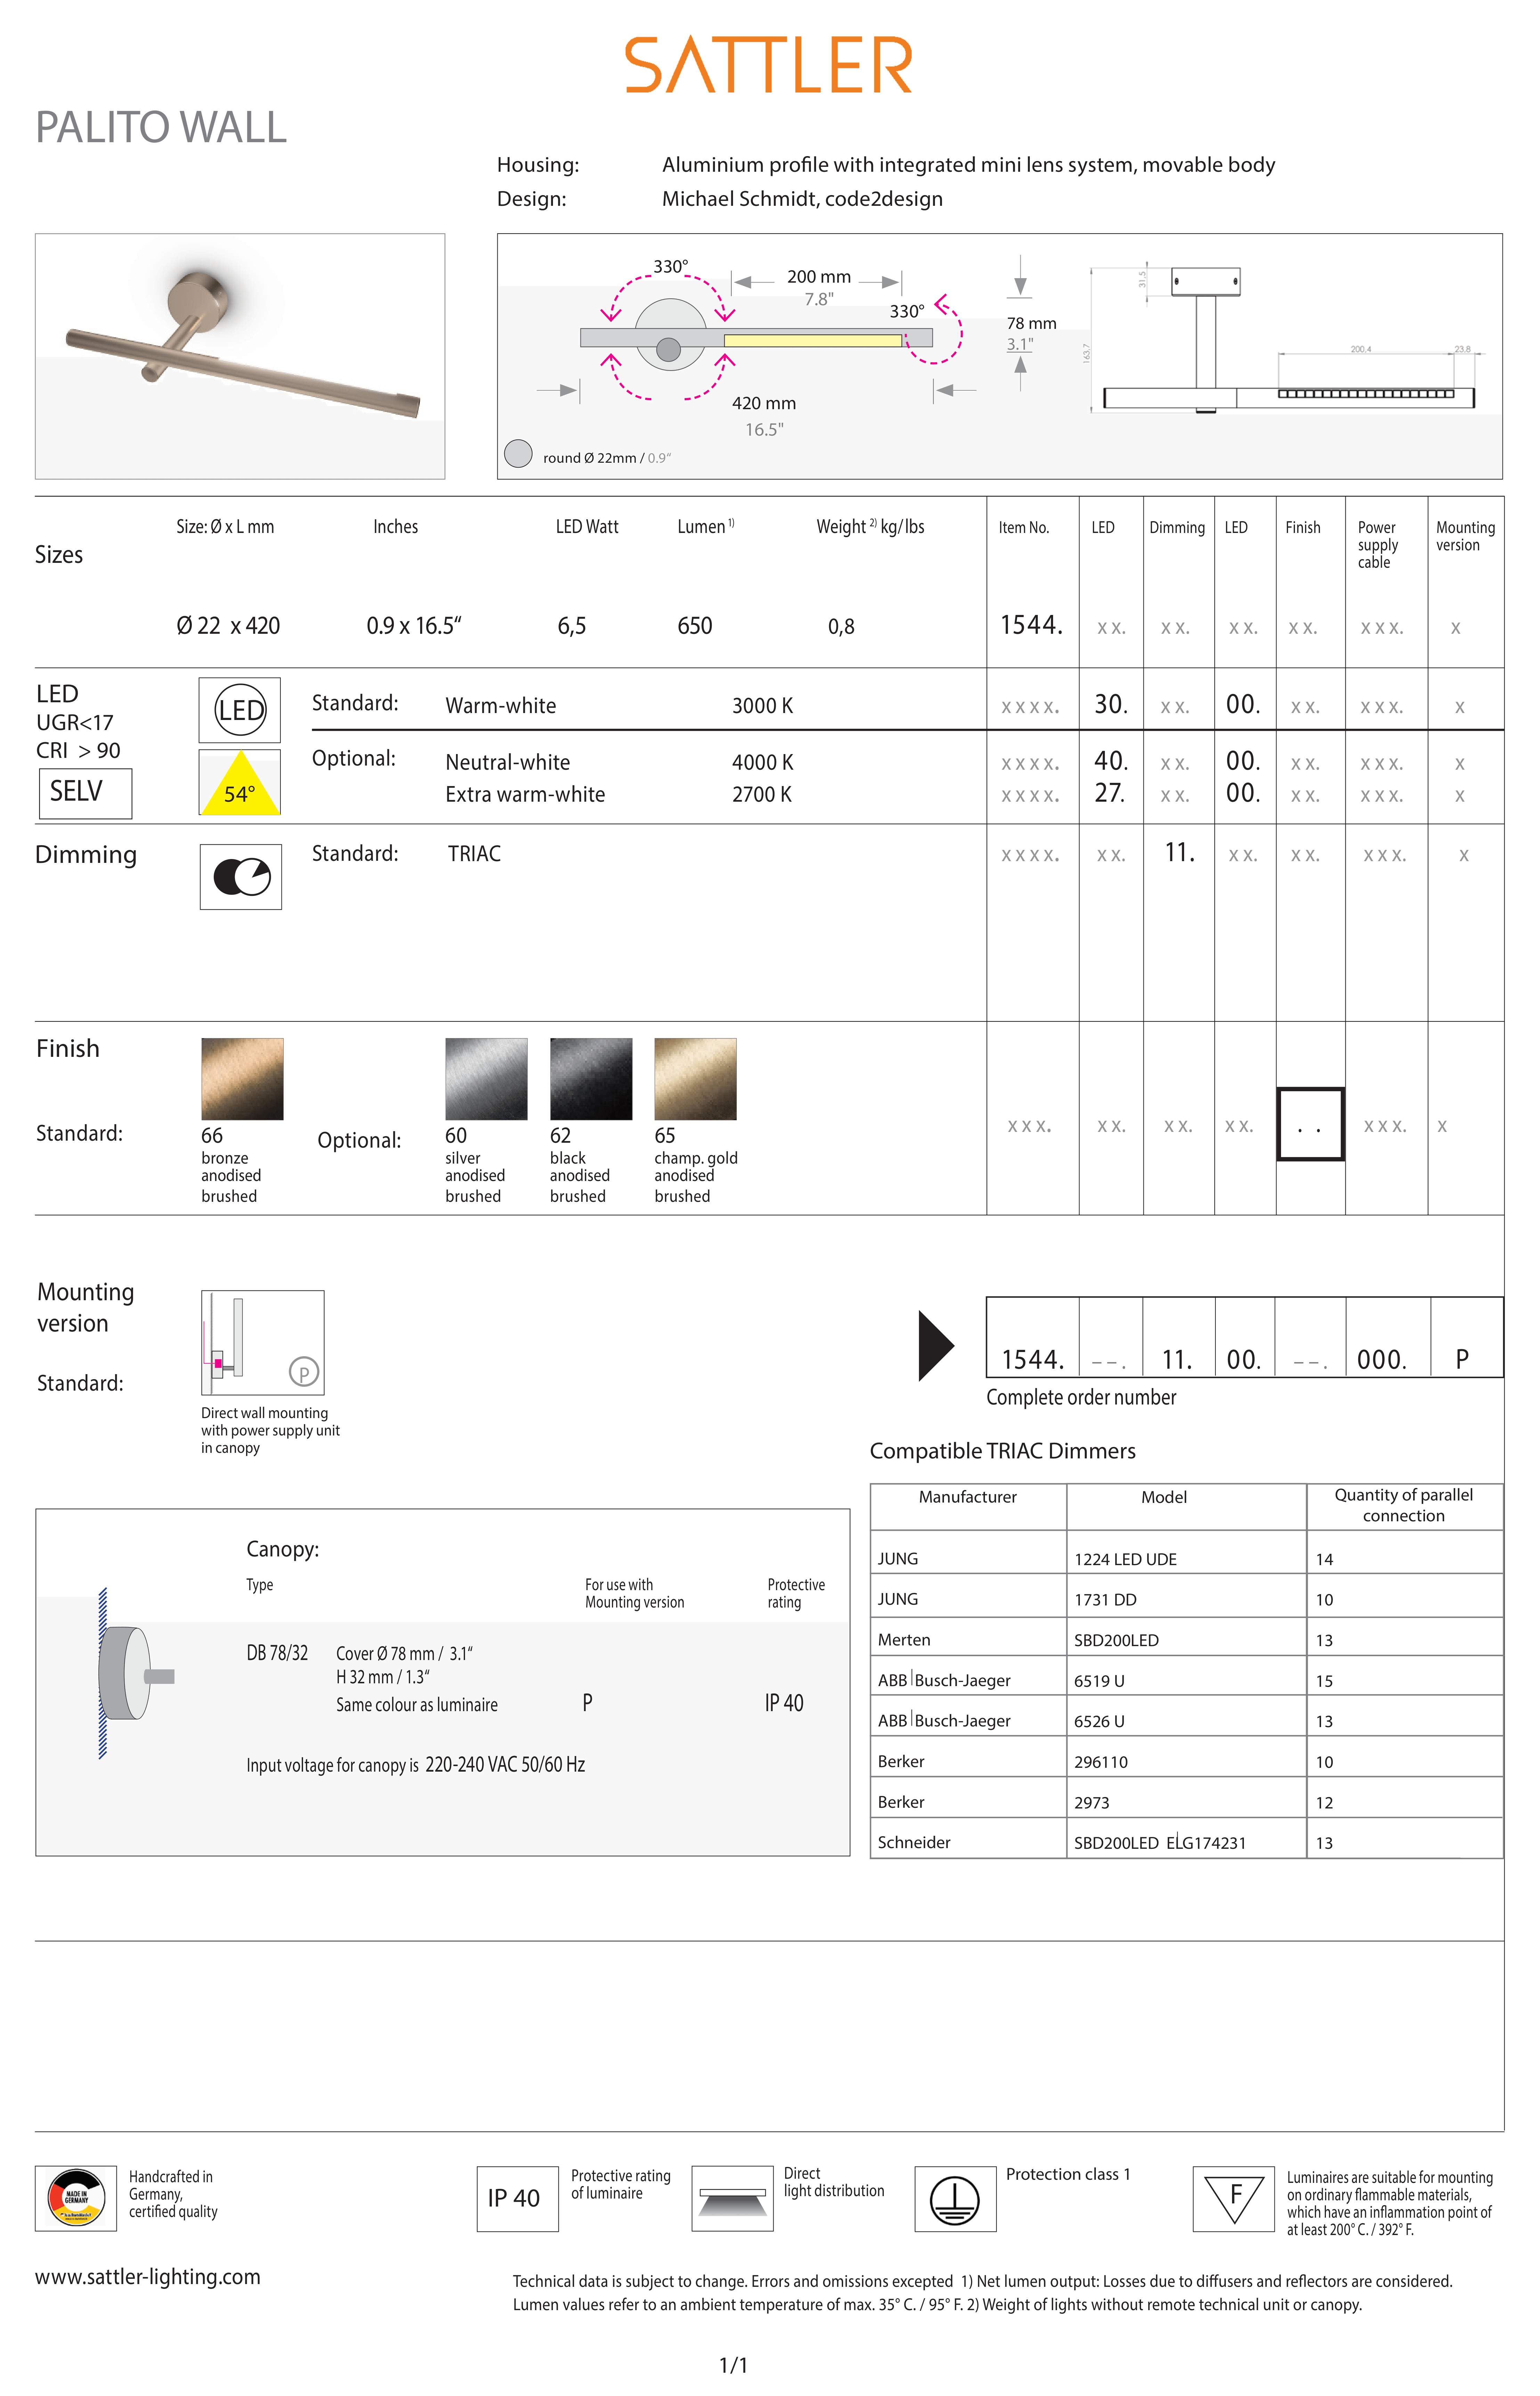
Task: Click the size value Ø 22 x 420
Action: [x=228, y=626]
